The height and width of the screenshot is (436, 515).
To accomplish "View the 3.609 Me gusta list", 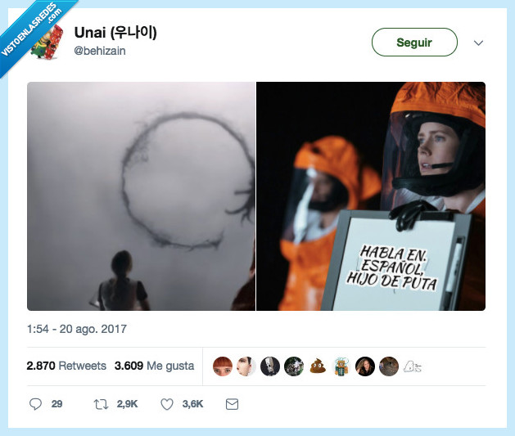I will pos(155,366).
